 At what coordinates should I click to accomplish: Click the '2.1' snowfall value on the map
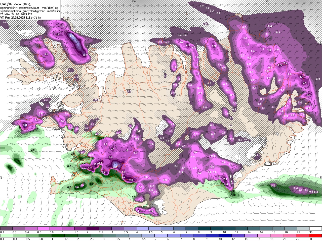113,149
